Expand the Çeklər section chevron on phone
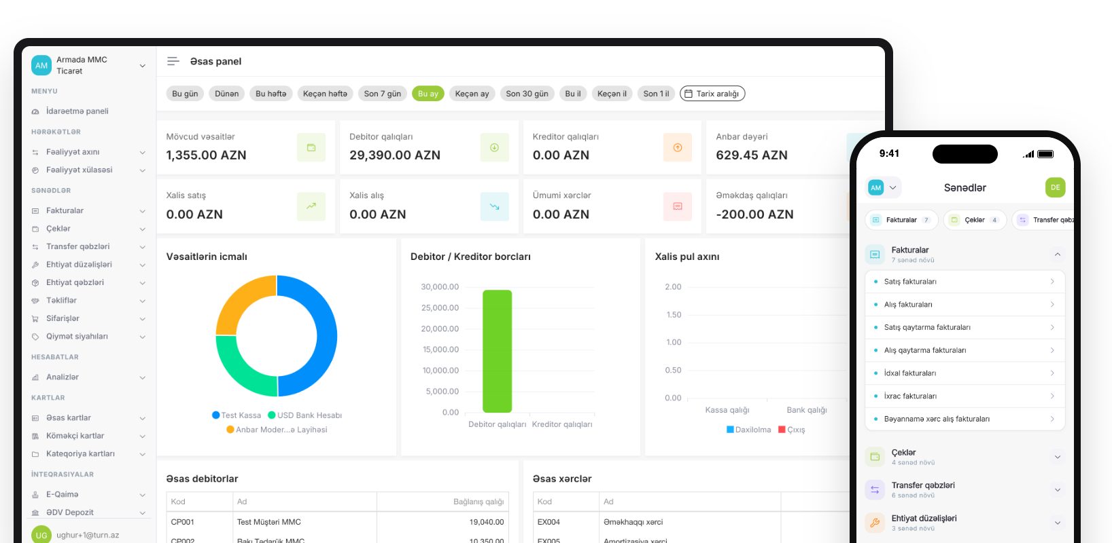This screenshot has width=1112, height=543. click(x=1058, y=457)
